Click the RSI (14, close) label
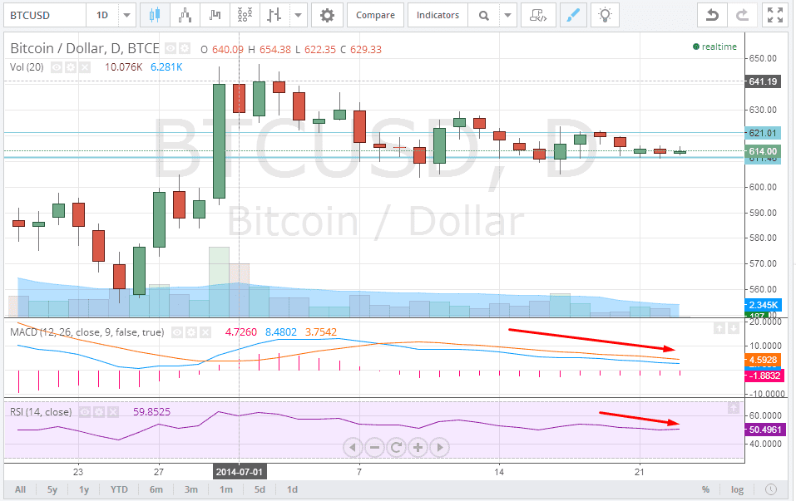Screen dimensions: 796x501 click(41, 412)
